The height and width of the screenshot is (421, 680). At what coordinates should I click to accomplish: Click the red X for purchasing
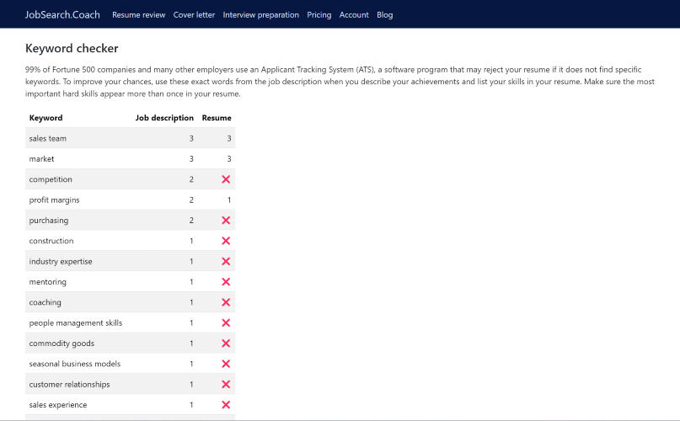(226, 221)
